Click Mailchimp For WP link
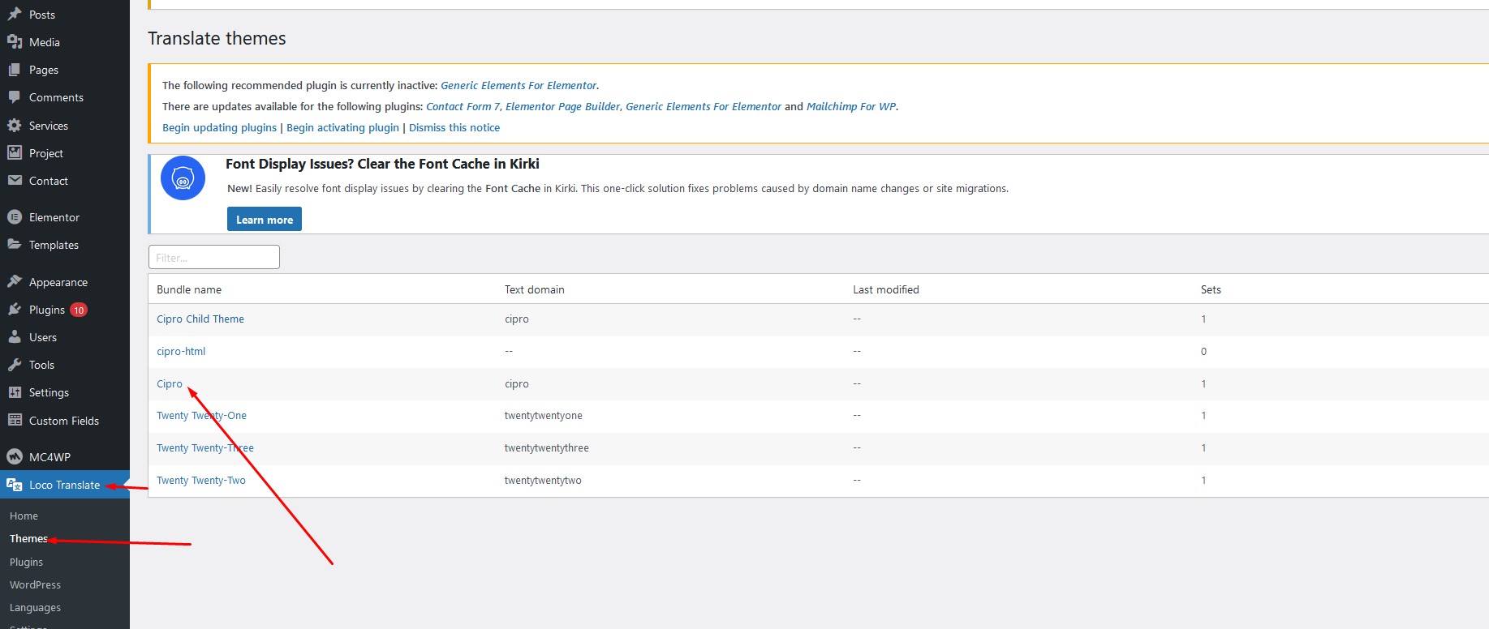Viewport: 1489px width, 629px height. [851, 106]
